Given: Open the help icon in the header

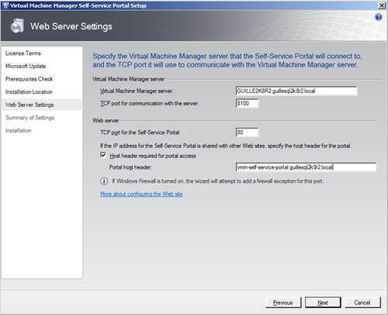Looking at the screenshot, I should 378,17.
